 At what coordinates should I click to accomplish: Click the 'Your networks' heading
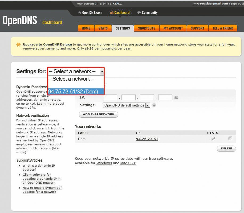[x=88, y=127]
